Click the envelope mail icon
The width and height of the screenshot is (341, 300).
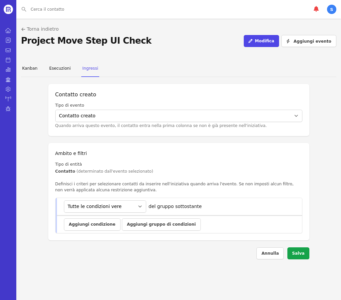pyautogui.click(x=8, y=50)
